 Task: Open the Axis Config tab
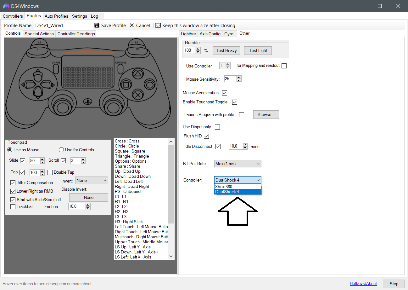pos(210,34)
